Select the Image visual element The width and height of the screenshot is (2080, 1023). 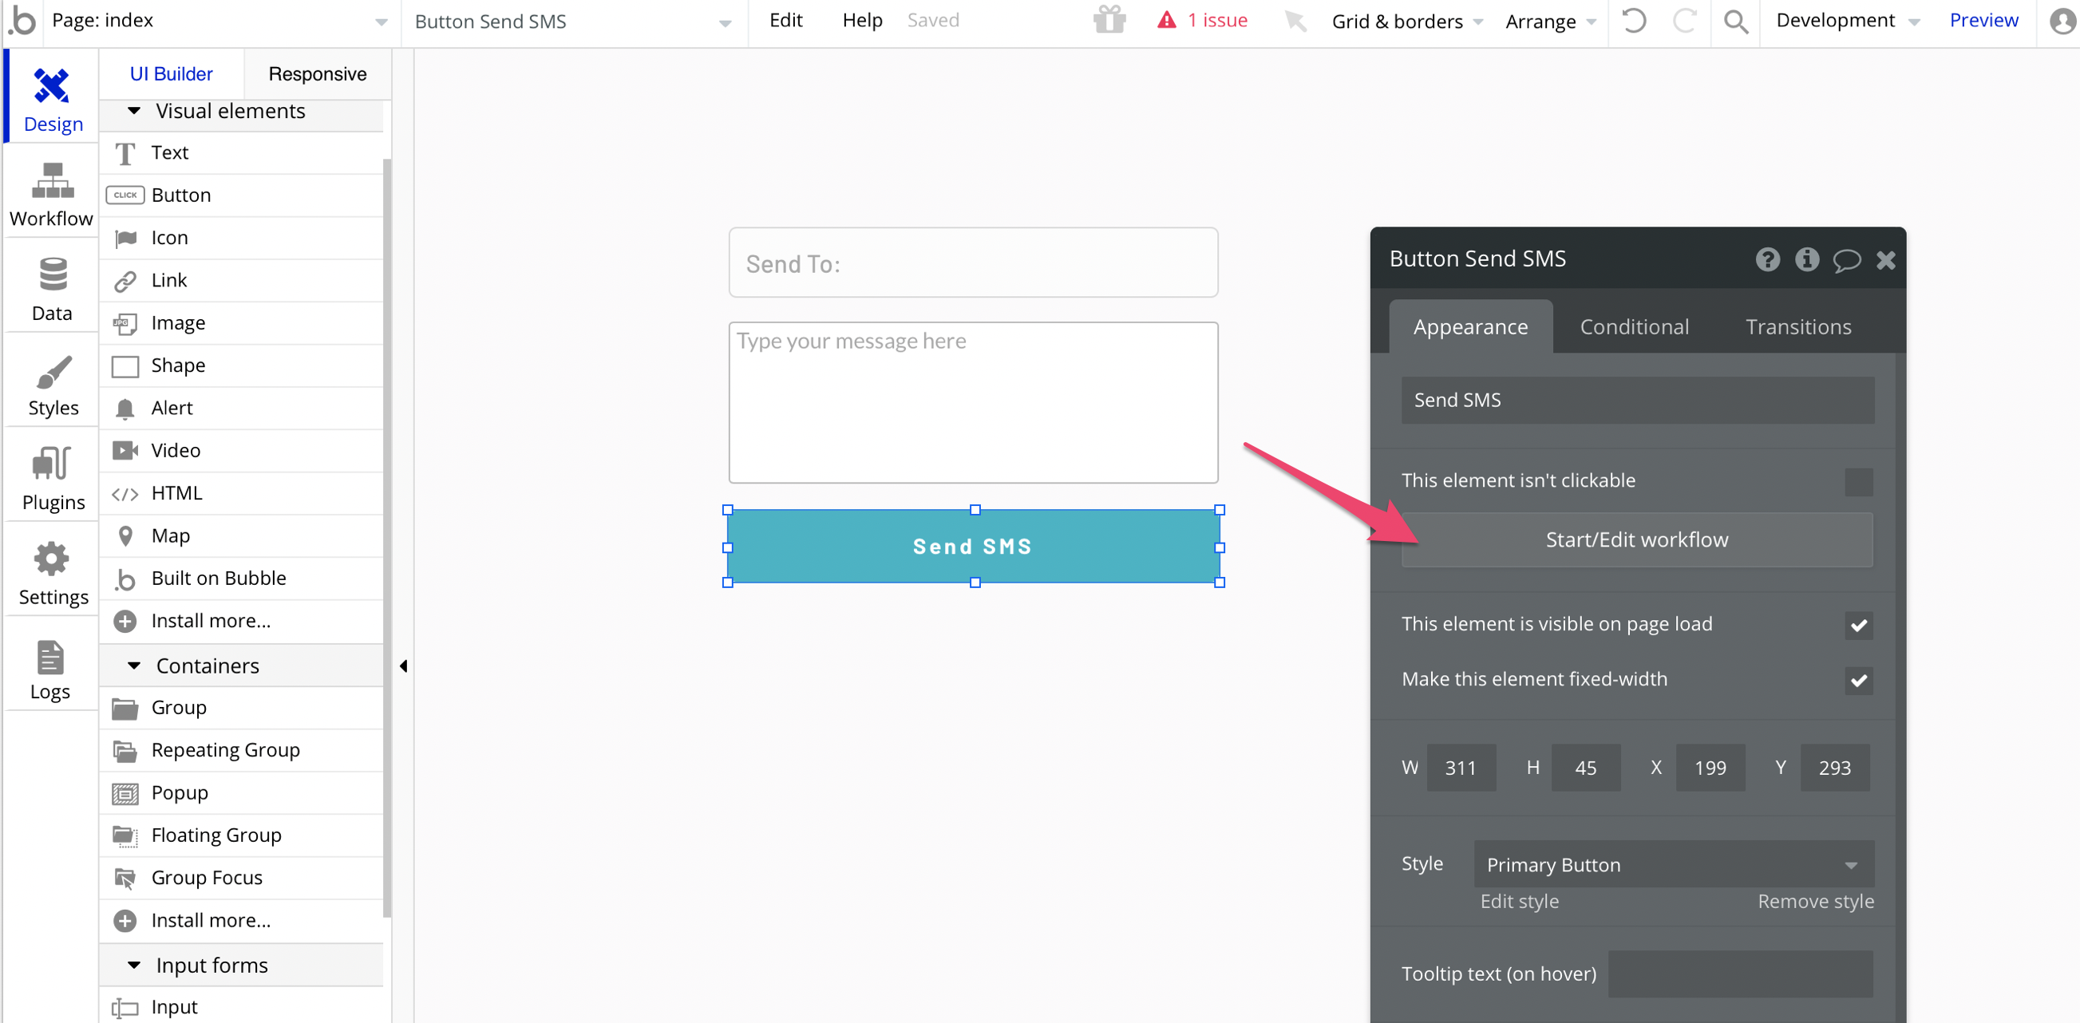240,323
